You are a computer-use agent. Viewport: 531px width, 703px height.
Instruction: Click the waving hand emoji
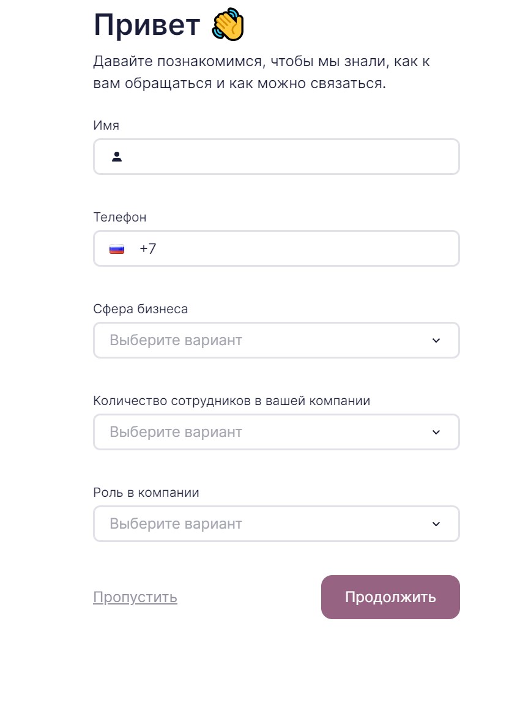point(228,26)
